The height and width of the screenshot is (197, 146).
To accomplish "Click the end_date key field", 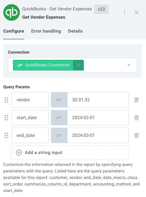I will (x=30, y=135).
